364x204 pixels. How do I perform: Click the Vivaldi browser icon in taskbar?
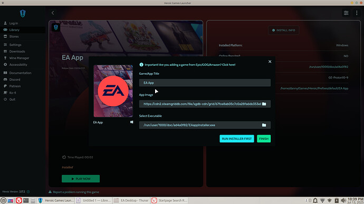19,200
